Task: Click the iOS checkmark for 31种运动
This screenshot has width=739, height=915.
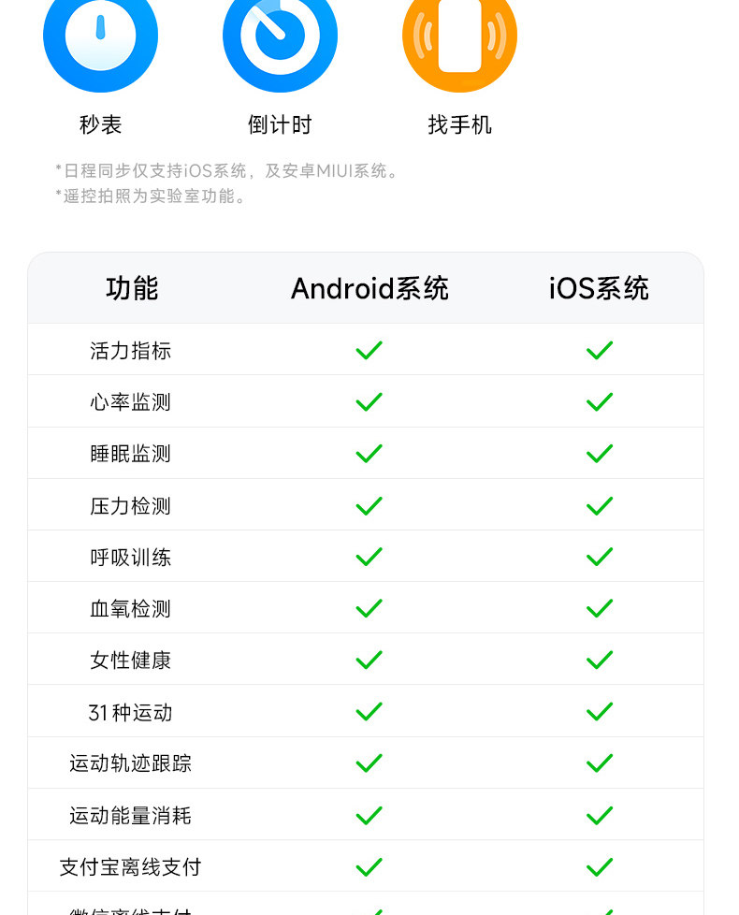Action: click(599, 712)
